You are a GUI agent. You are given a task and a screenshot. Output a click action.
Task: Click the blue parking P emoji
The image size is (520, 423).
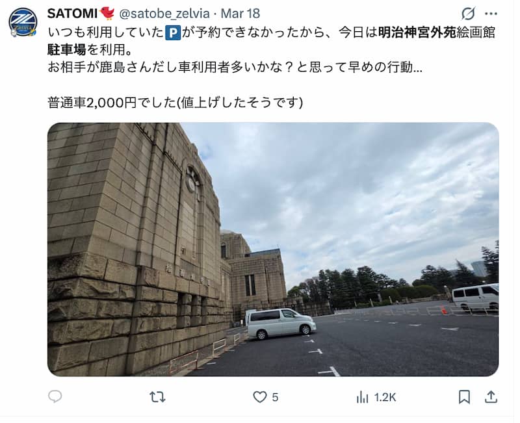point(173,33)
